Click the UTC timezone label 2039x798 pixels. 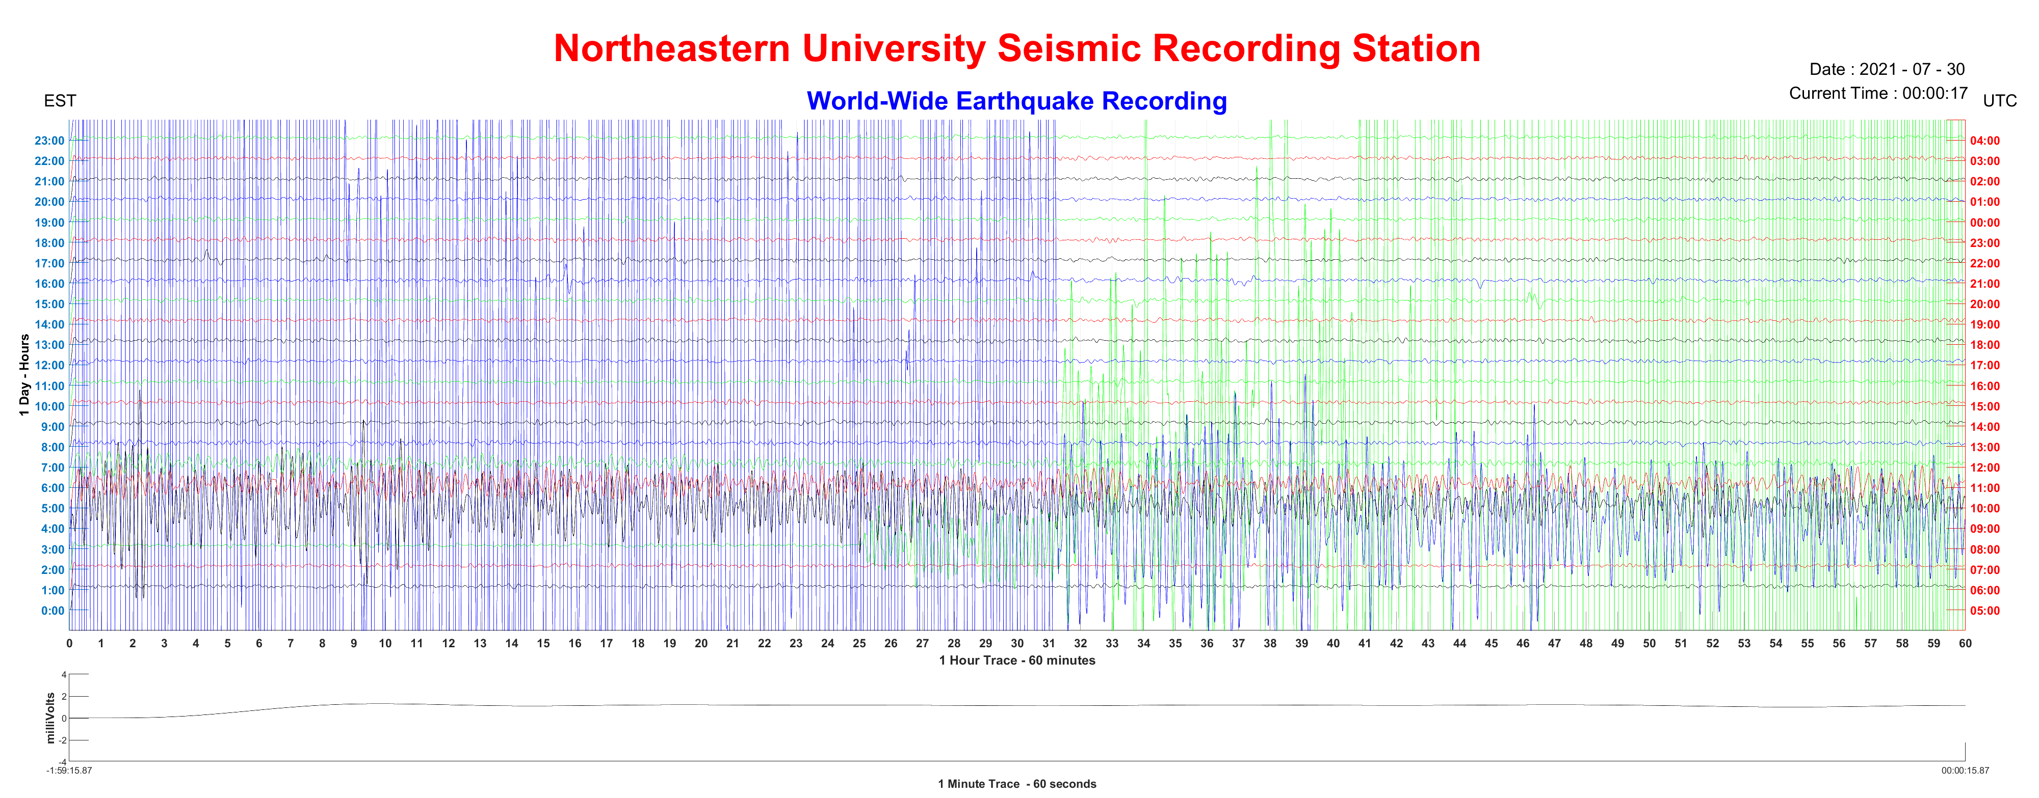pos(1999,101)
